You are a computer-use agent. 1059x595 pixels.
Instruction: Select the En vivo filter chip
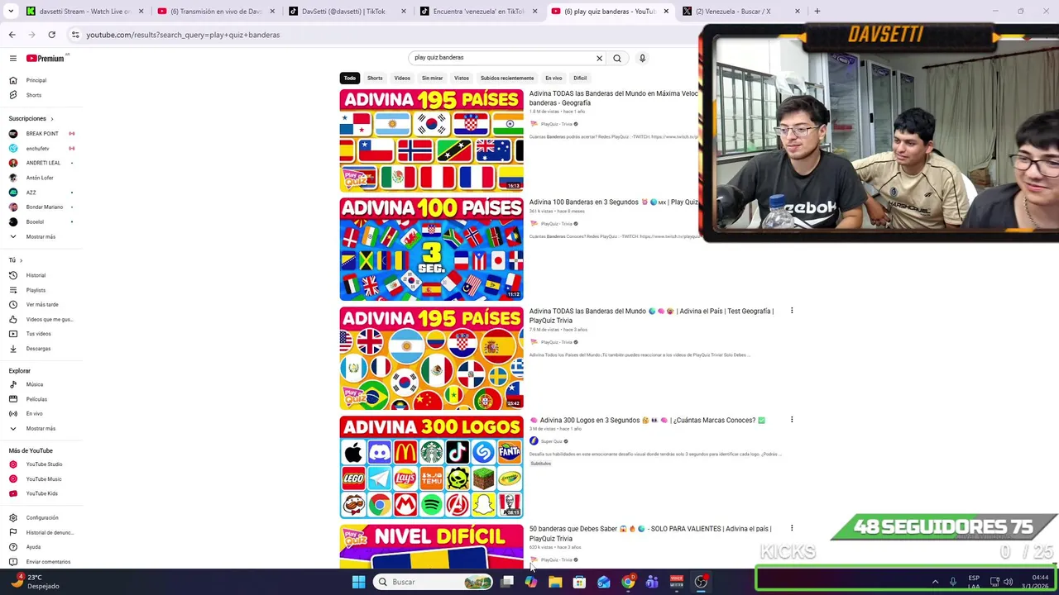tap(553, 78)
